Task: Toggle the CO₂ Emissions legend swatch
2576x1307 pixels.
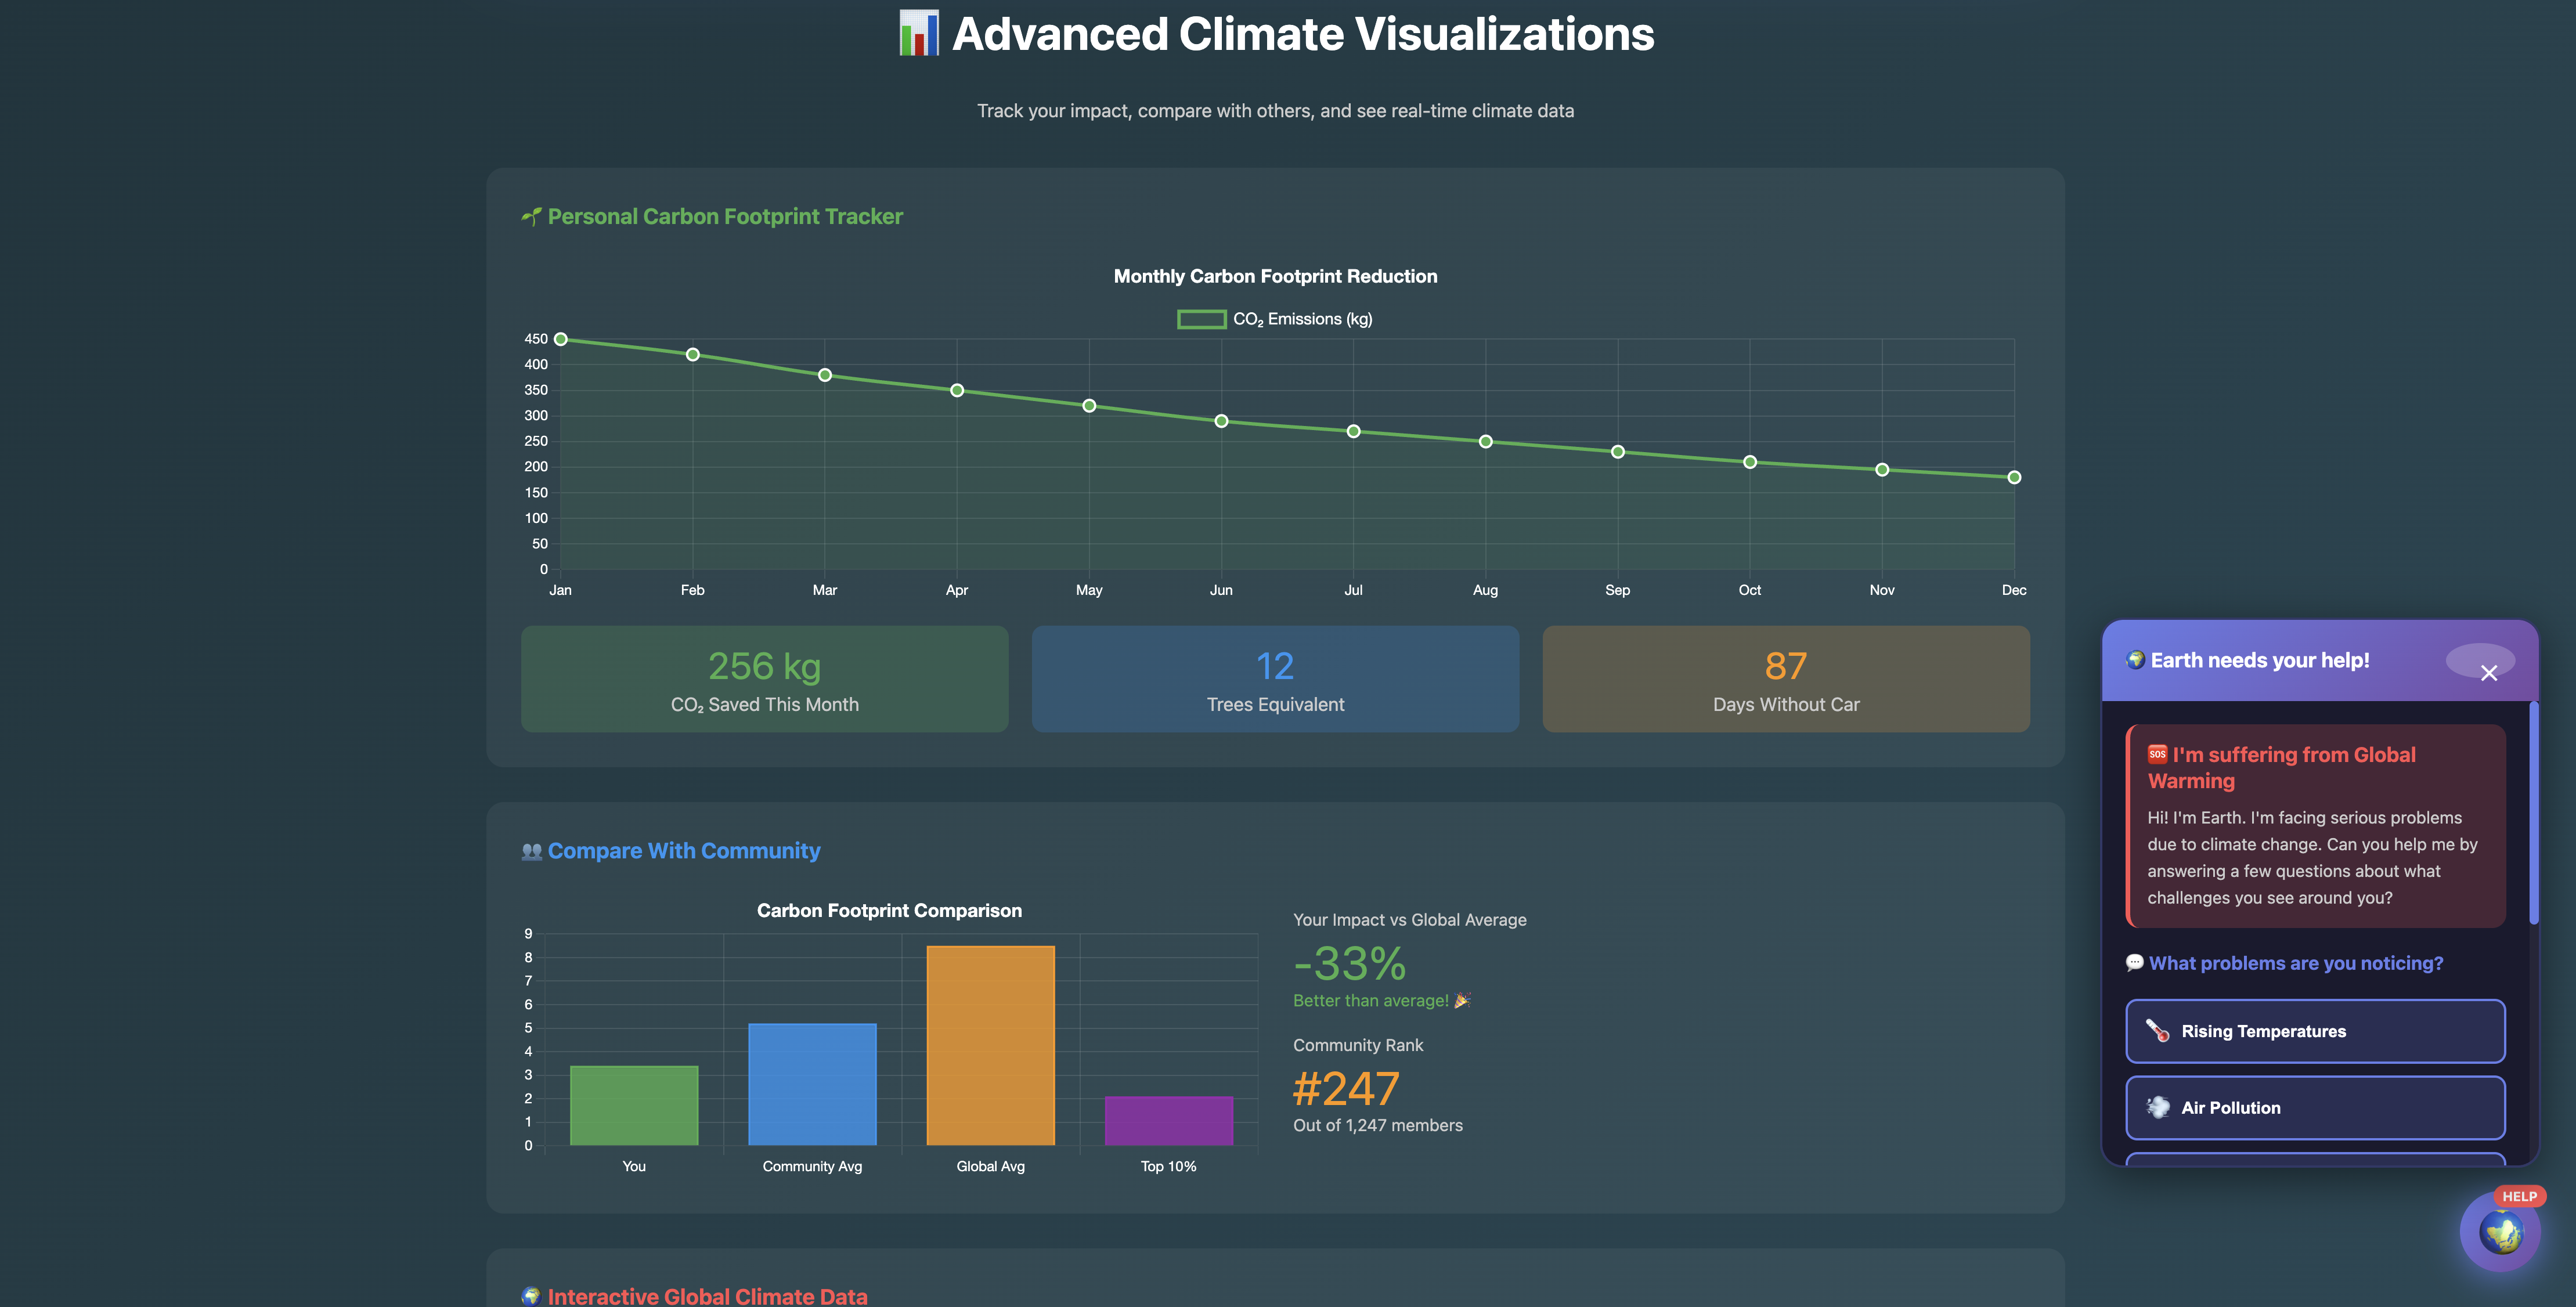Action: (1201, 319)
